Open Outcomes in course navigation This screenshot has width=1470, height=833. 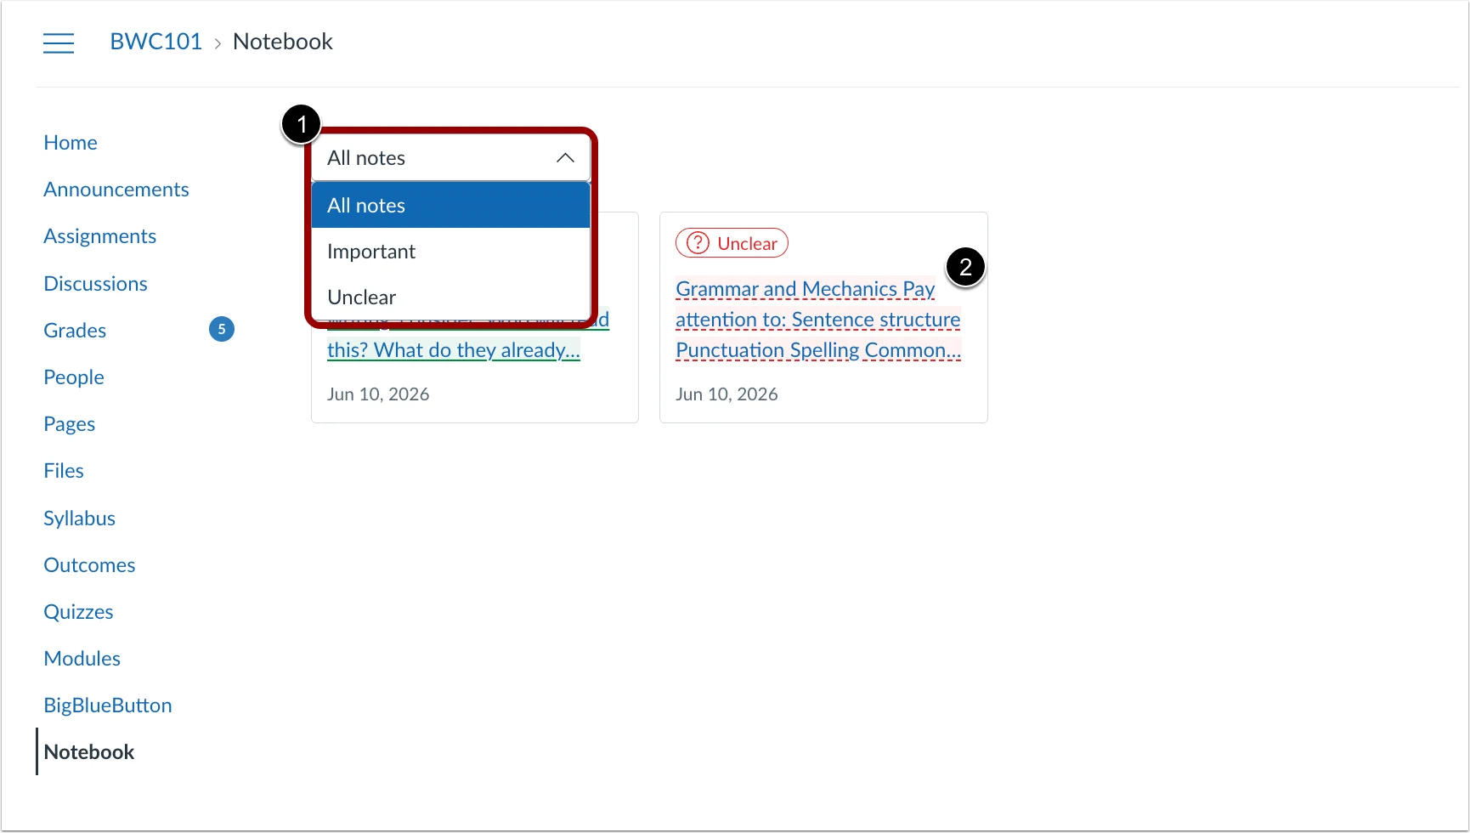90,565
